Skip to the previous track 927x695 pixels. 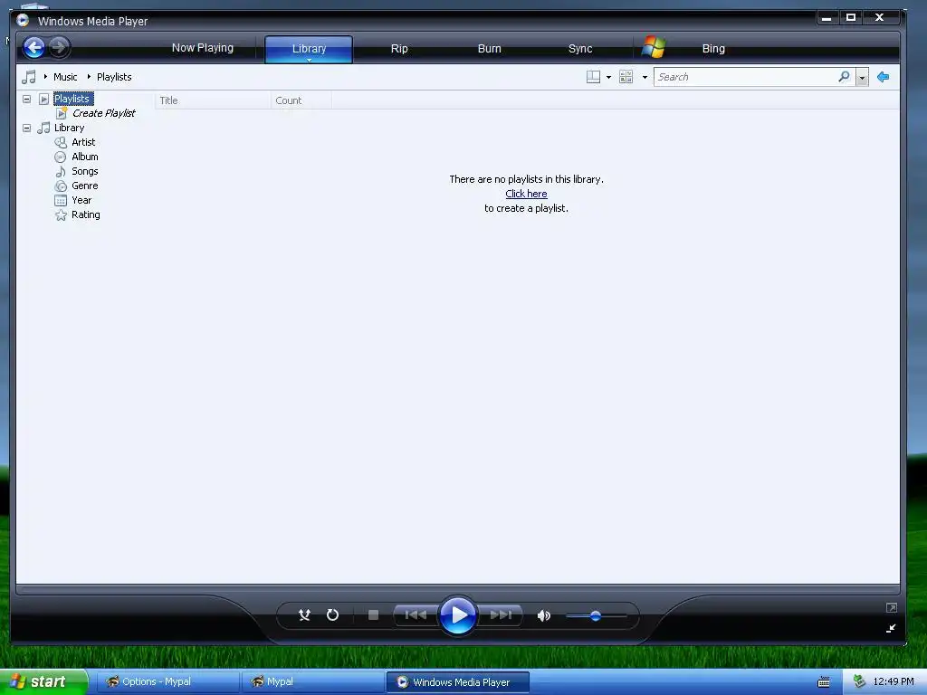coord(416,615)
